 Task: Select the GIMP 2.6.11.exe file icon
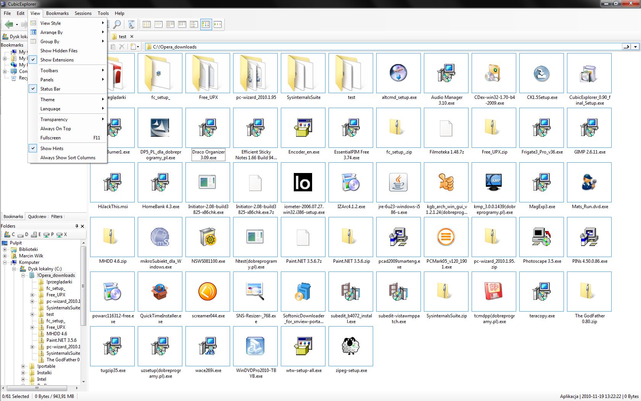(589, 128)
